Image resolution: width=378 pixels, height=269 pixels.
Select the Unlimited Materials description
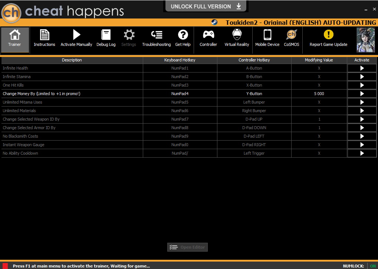click(x=72, y=111)
